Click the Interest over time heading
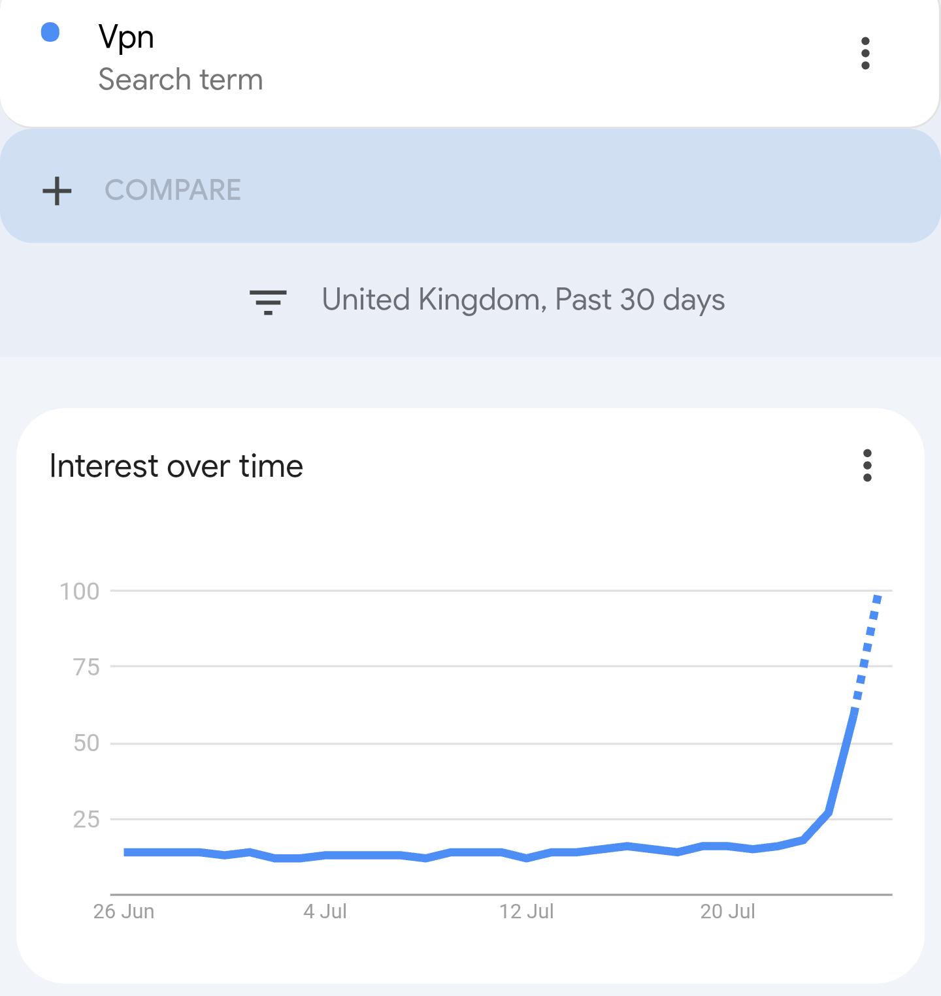This screenshot has height=996, width=941. (x=176, y=466)
